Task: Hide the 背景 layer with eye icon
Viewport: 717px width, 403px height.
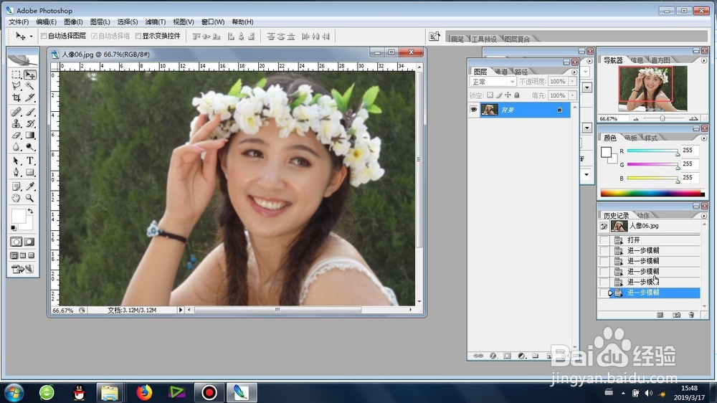Action: coord(473,110)
